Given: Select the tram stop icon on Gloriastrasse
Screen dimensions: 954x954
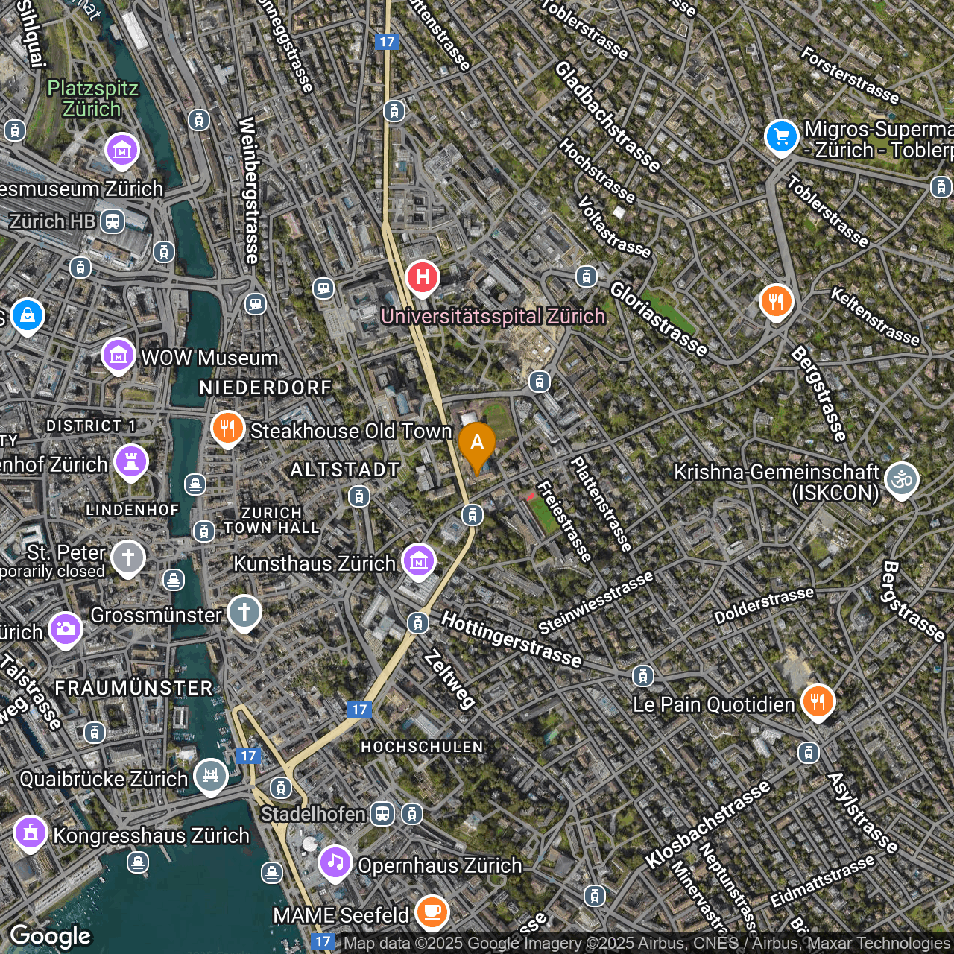Looking at the screenshot, I should click(x=587, y=277).
